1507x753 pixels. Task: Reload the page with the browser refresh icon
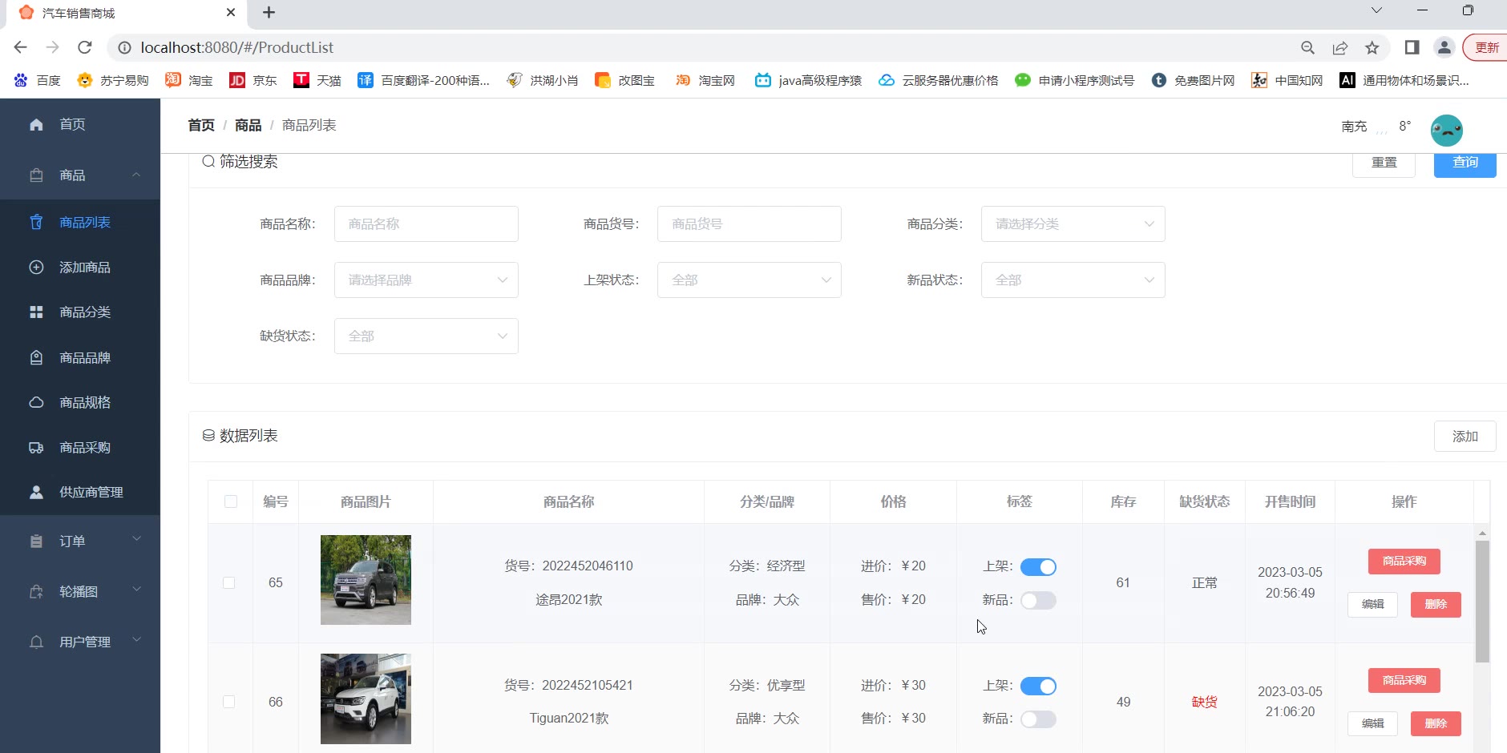(84, 47)
